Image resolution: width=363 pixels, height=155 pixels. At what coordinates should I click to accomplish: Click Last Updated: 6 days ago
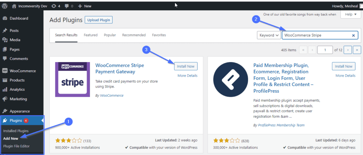point(336,141)
